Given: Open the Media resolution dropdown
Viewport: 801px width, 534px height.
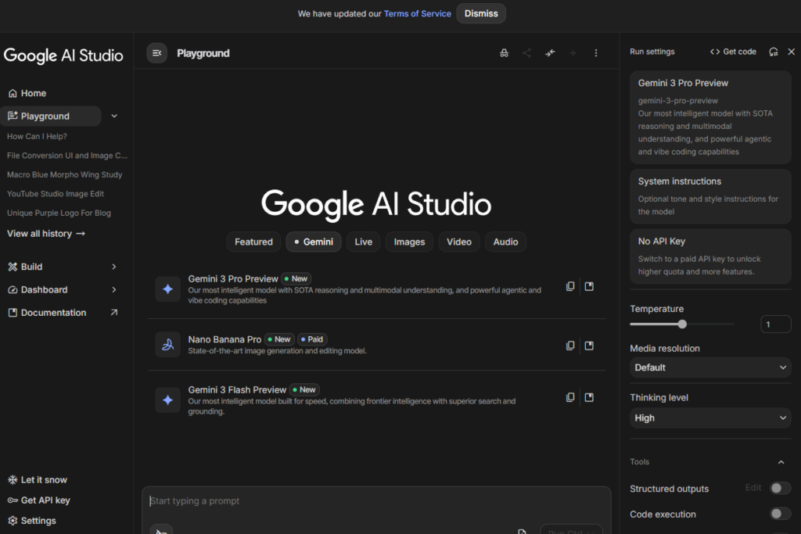Looking at the screenshot, I should point(709,367).
